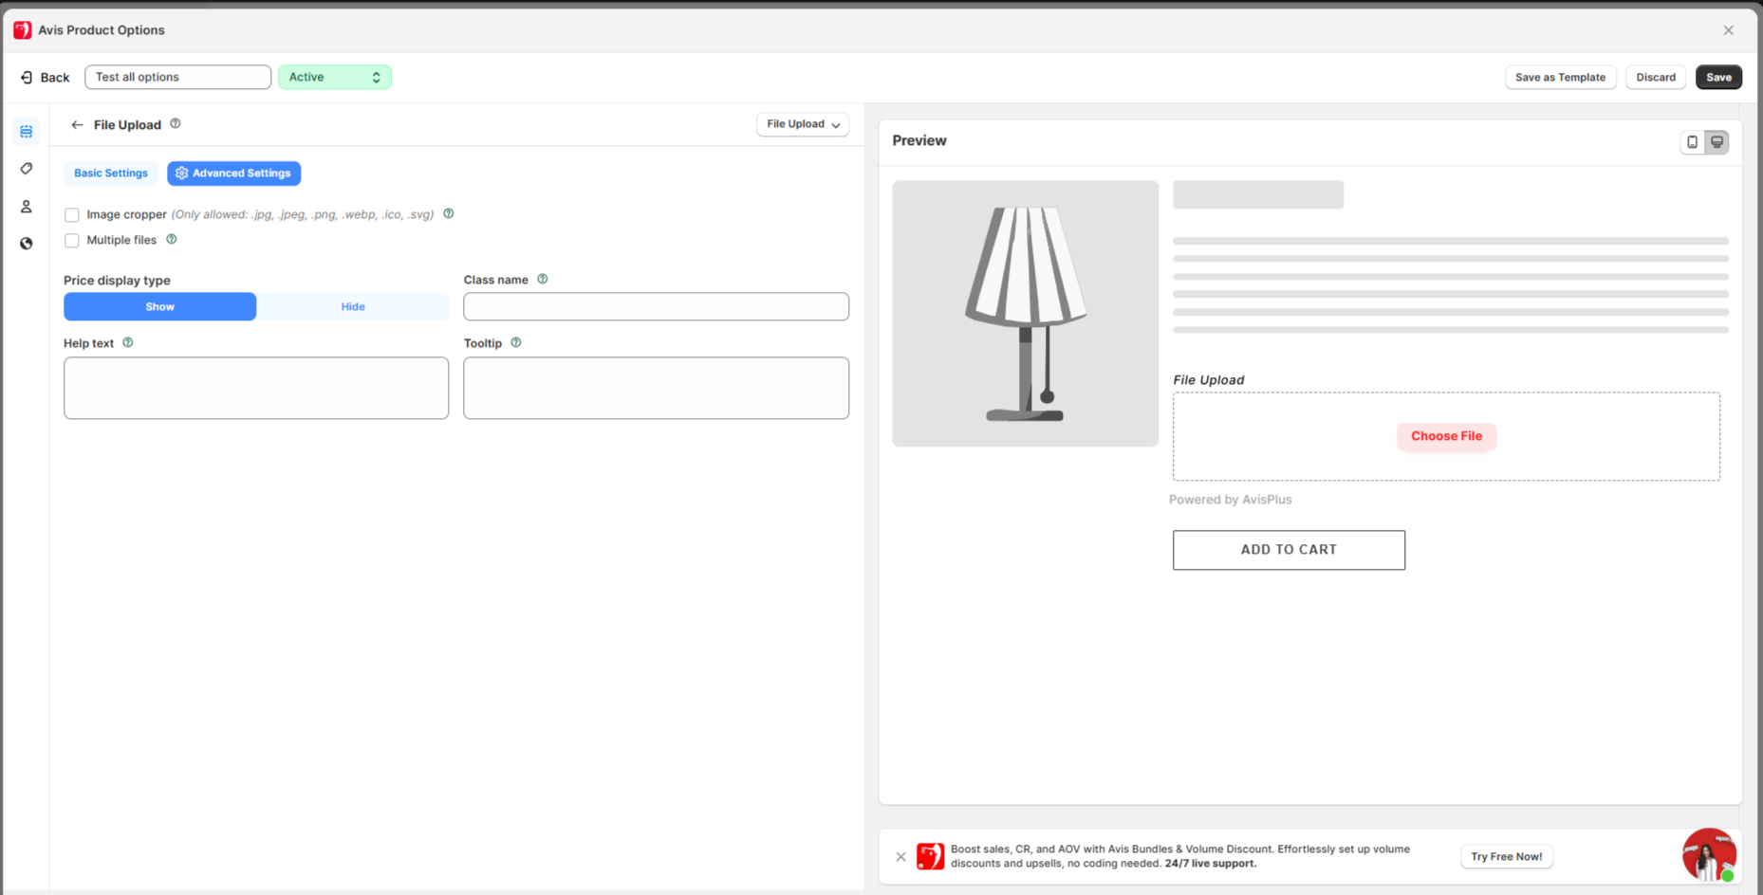The image size is (1763, 895).
Task: Click the Save as Template button
Action: tap(1559, 78)
